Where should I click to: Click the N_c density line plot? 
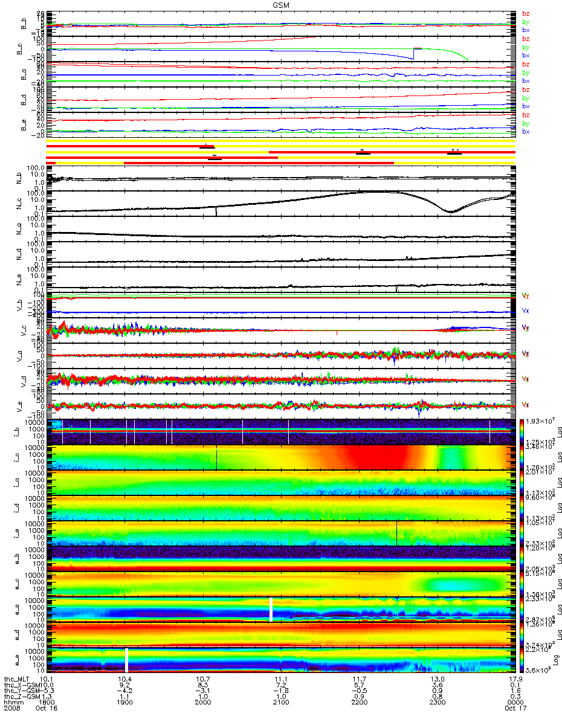tap(281, 204)
